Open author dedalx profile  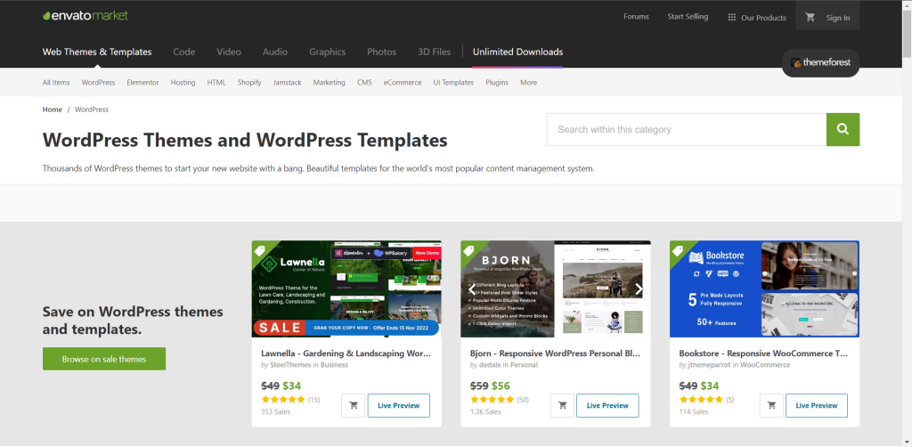click(x=491, y=365)
